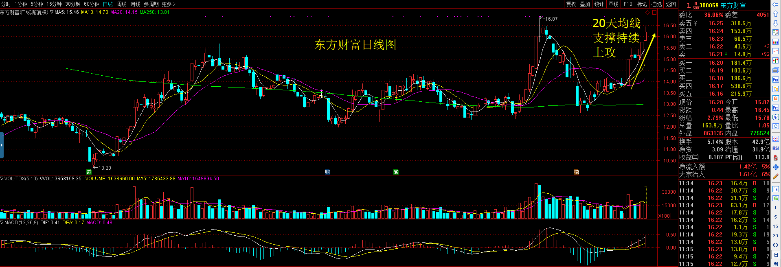Image resolution: width=781 pixels, height=267 pixels.
Task: Click the 复权 adjustment button
Action: coord(571,4)
